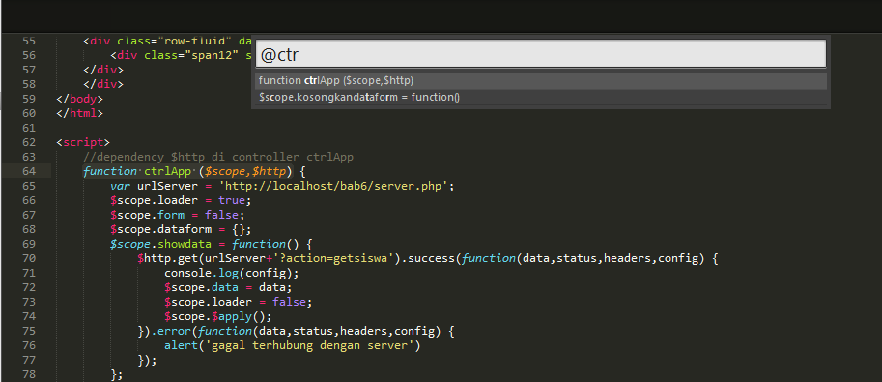Image resolution: width=882 pixels, height=382 pixels.
Task: Click line number 70 in gutter
Action: point(29,258)
